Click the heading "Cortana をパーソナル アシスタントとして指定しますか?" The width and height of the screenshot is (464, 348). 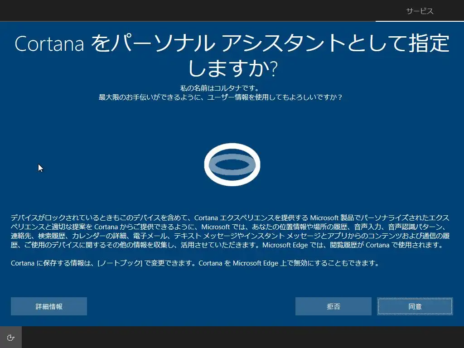click(232, 56)
